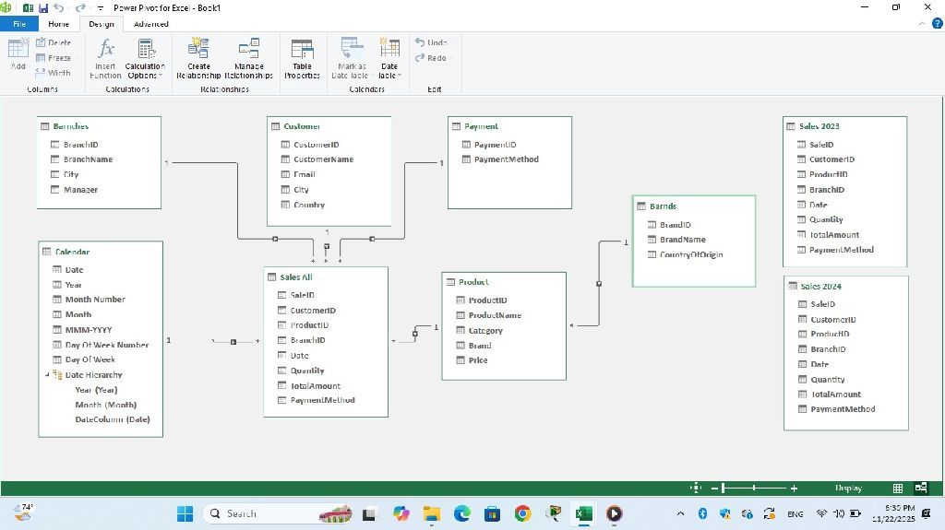The image size is (945, 530).
Task: Switch to Data (grid) view
Action: 898,488
